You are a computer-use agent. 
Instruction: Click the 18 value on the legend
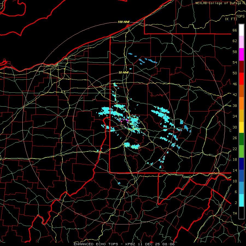pyautogui.click(x=235, y=160)
